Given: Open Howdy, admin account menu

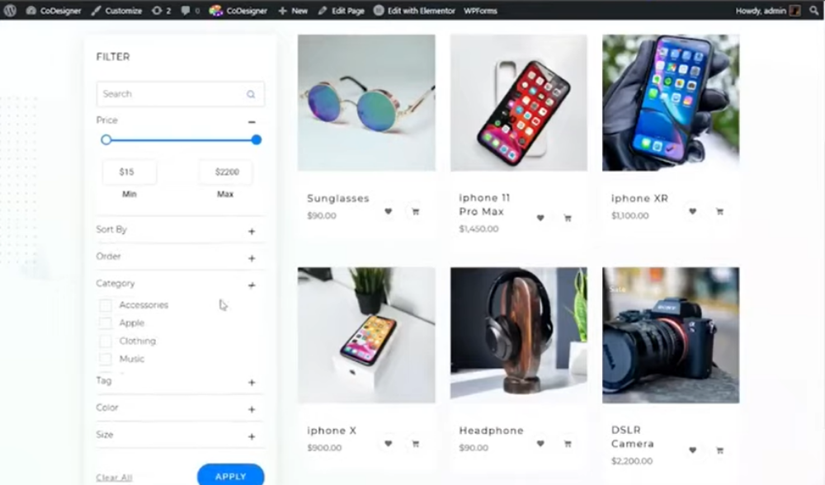Looking at the screenshot, I should pos(767,11).
